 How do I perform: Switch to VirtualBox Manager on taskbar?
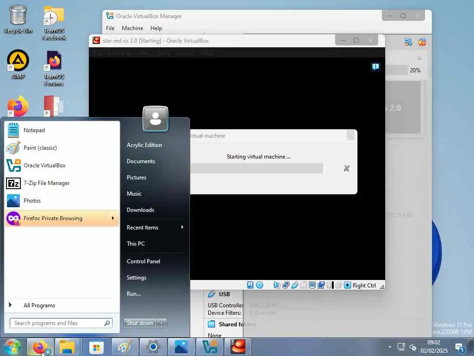coord(210,347)
